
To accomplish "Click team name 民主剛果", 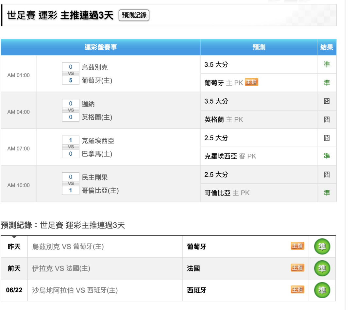I will coord(94,178).
